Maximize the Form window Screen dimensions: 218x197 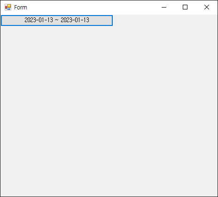[185, 7]
